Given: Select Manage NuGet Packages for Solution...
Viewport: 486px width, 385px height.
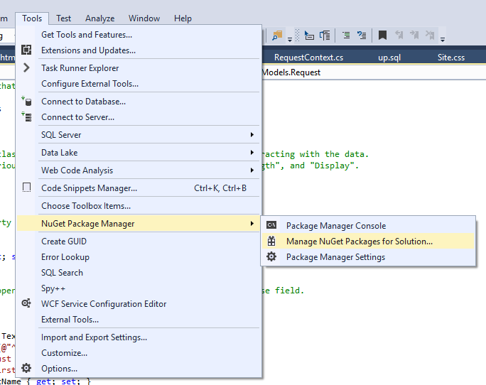Looking at the screenshot, I should (368, 242).
